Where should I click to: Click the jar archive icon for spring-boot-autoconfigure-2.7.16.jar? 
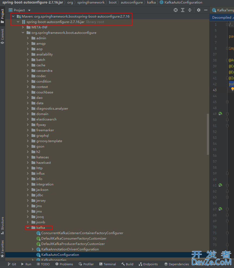tap(24, 22)
